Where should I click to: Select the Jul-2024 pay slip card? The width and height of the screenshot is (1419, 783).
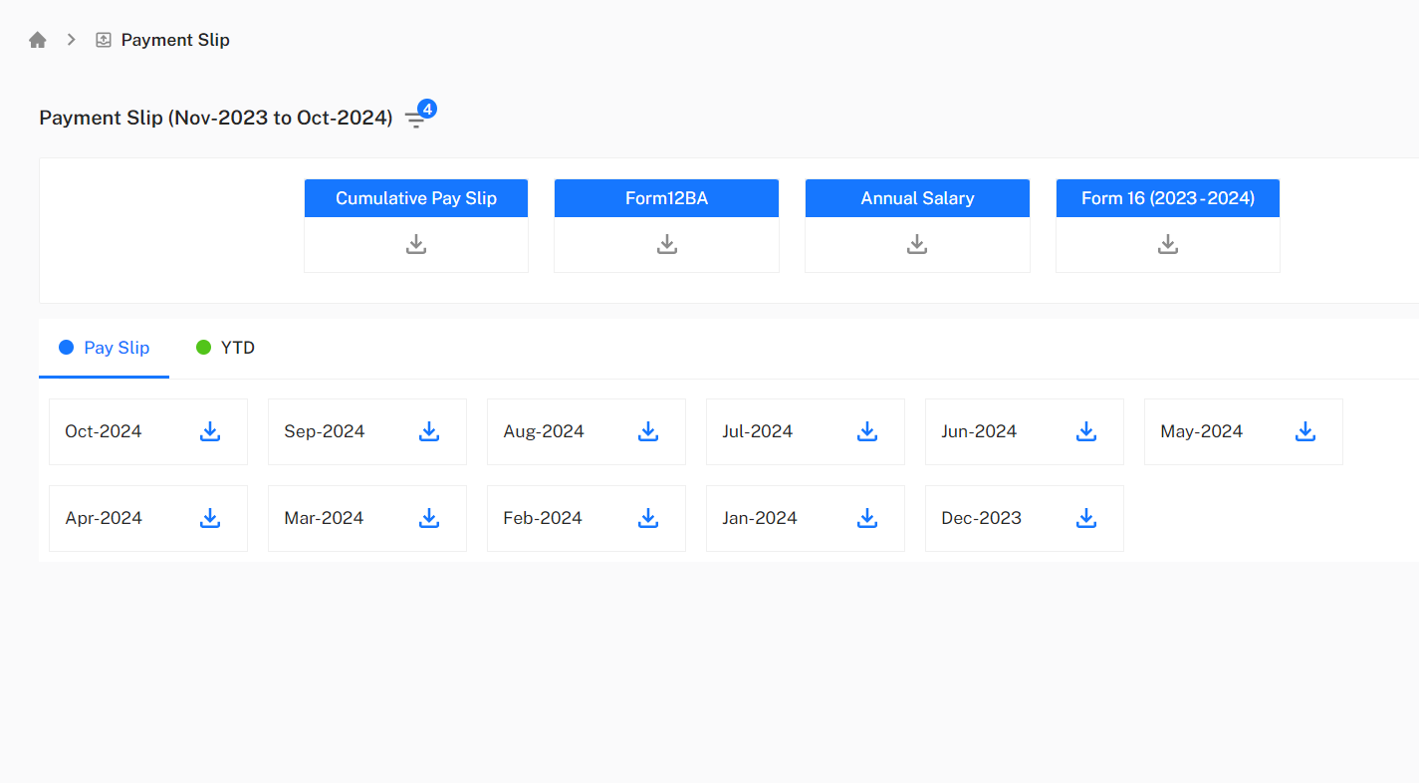[805, 431]
